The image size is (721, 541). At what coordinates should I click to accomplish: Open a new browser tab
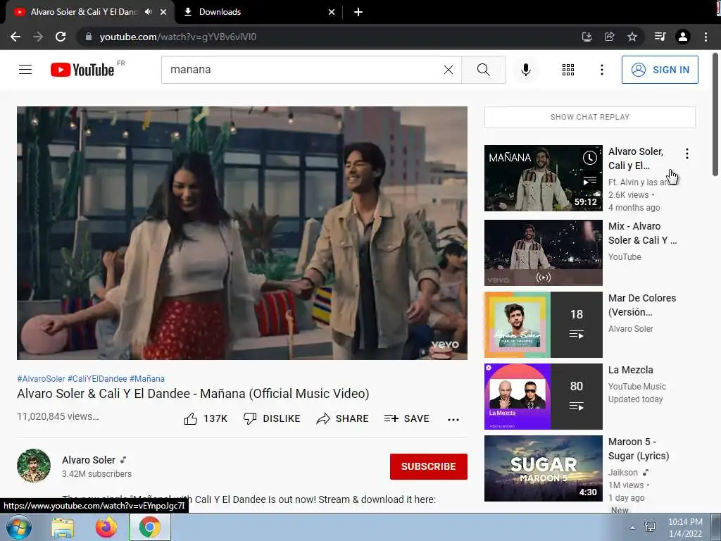pos(358,12)
